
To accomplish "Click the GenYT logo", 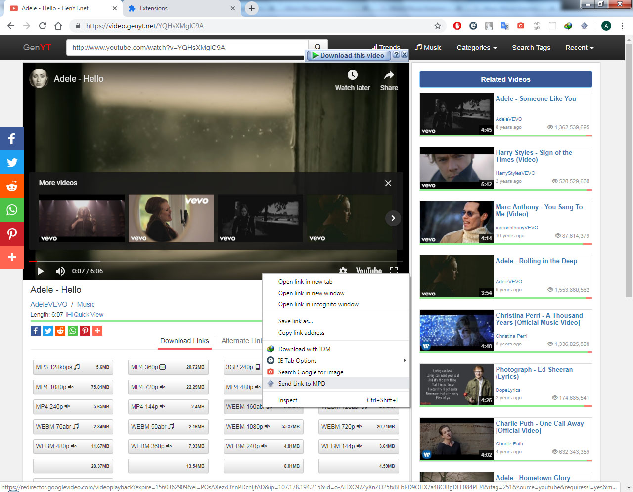I will point(37,48).
